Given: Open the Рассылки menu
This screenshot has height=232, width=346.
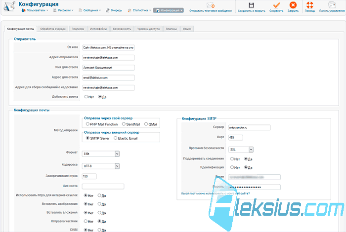Looking at the screenshot, I should [63, 10].
